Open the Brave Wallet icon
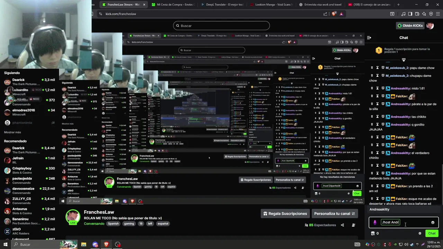Screen dimensions: 443x249 (x=417, y=14)
